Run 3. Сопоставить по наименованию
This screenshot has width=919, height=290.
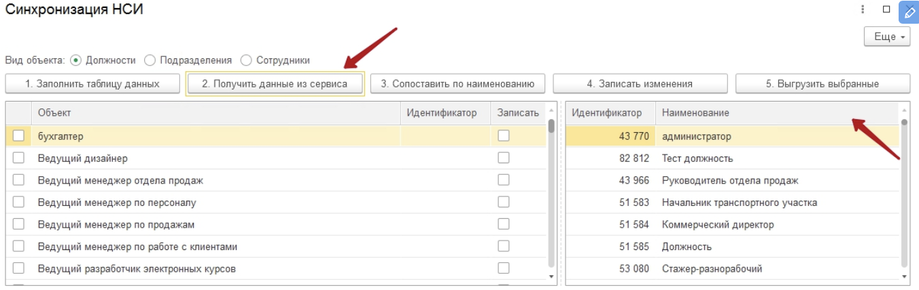point(457,84)
